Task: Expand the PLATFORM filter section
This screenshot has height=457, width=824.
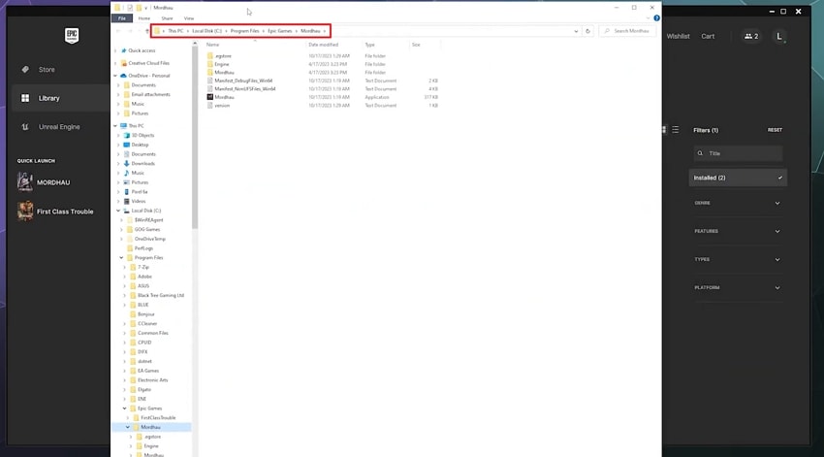Action: pos(737,287)
